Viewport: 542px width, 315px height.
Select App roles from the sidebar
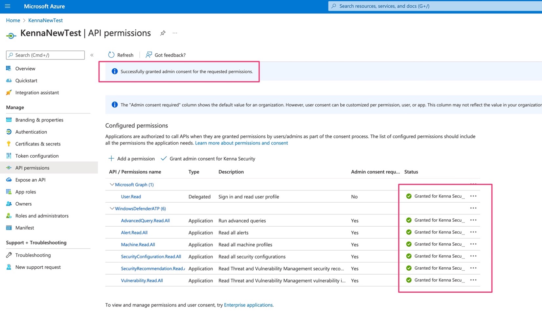(26, 191)
